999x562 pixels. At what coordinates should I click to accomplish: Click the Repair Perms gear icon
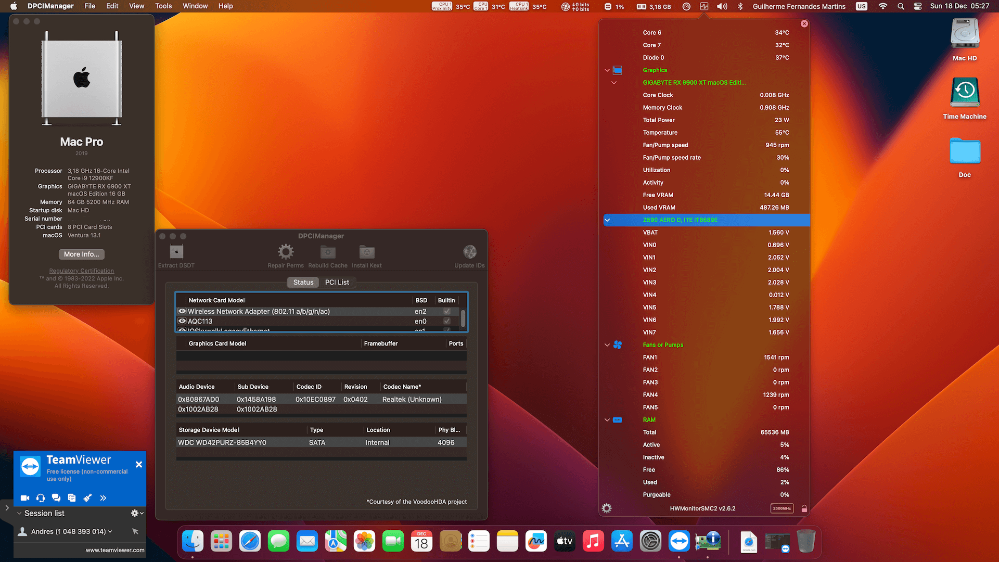tap(285, 252)
